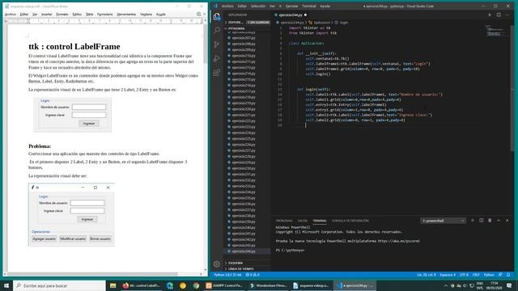Click the Espacios: 4 indentation setting

click(x=448, y=275)
